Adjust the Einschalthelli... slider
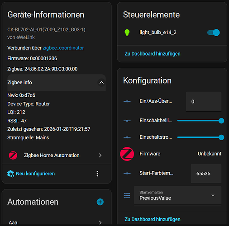 click(200, 121)
